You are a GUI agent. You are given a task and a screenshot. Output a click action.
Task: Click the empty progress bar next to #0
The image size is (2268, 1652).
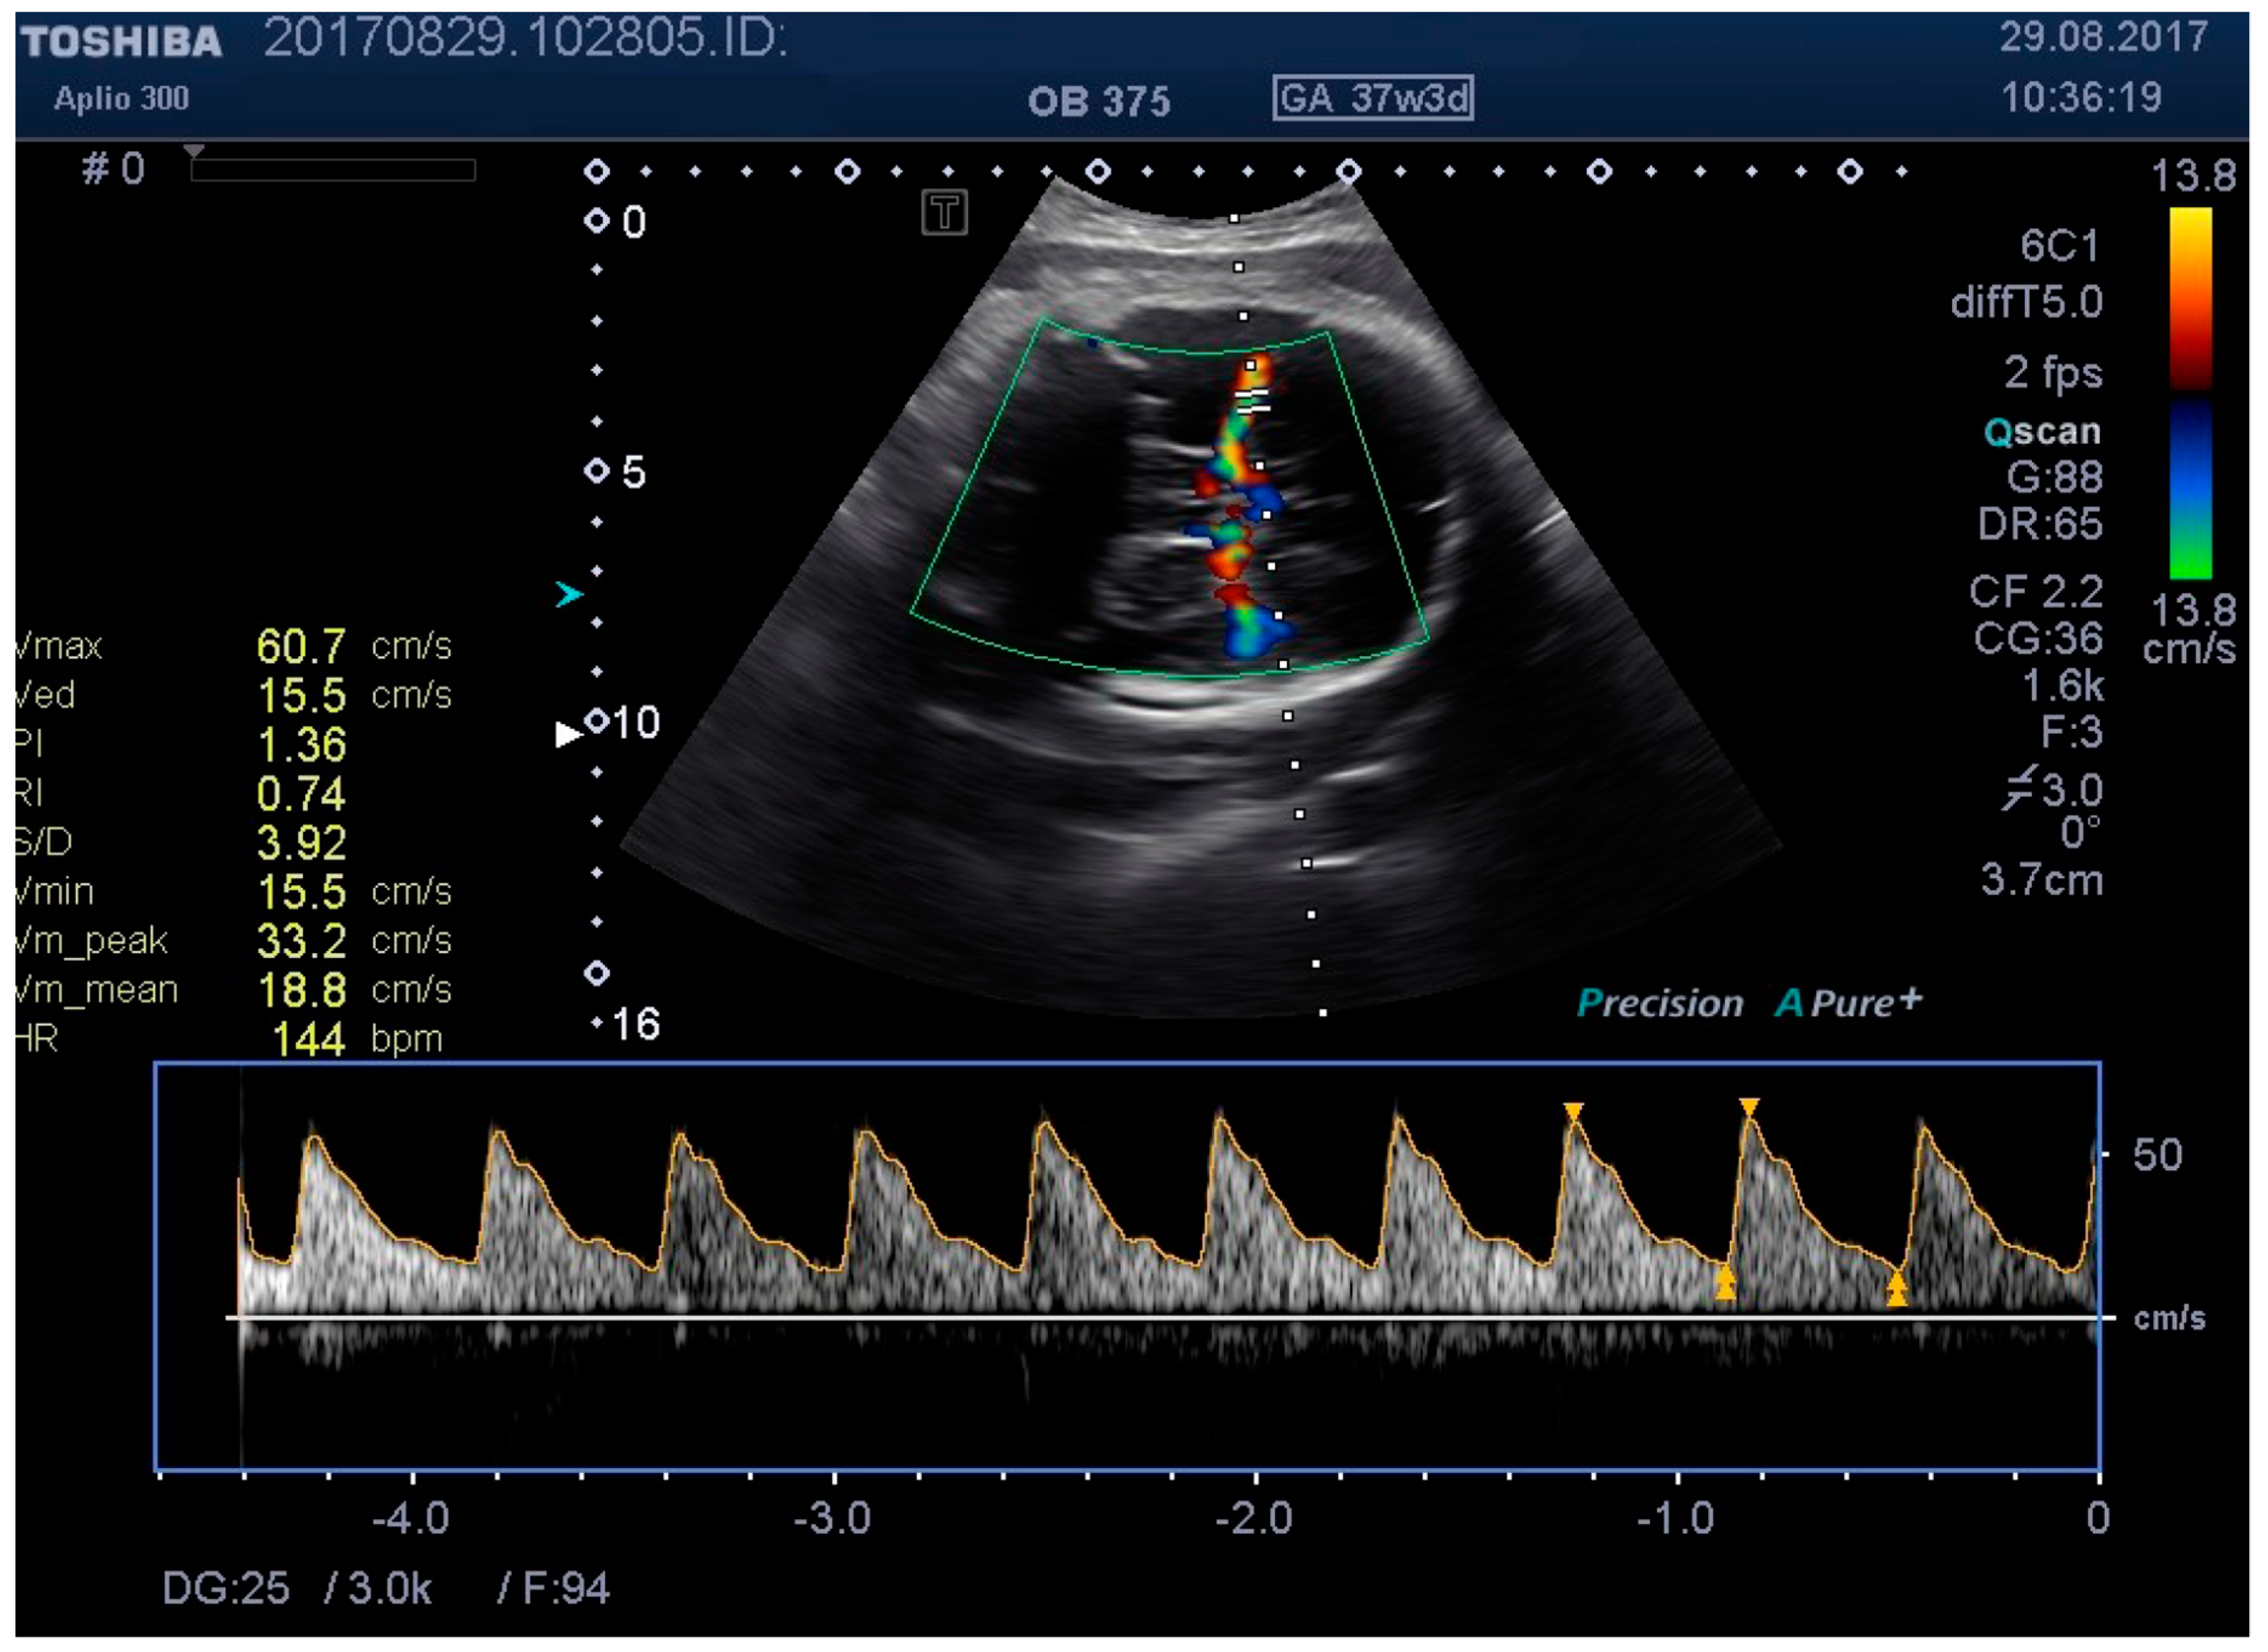pyautogui.click(x=332, y=170)
